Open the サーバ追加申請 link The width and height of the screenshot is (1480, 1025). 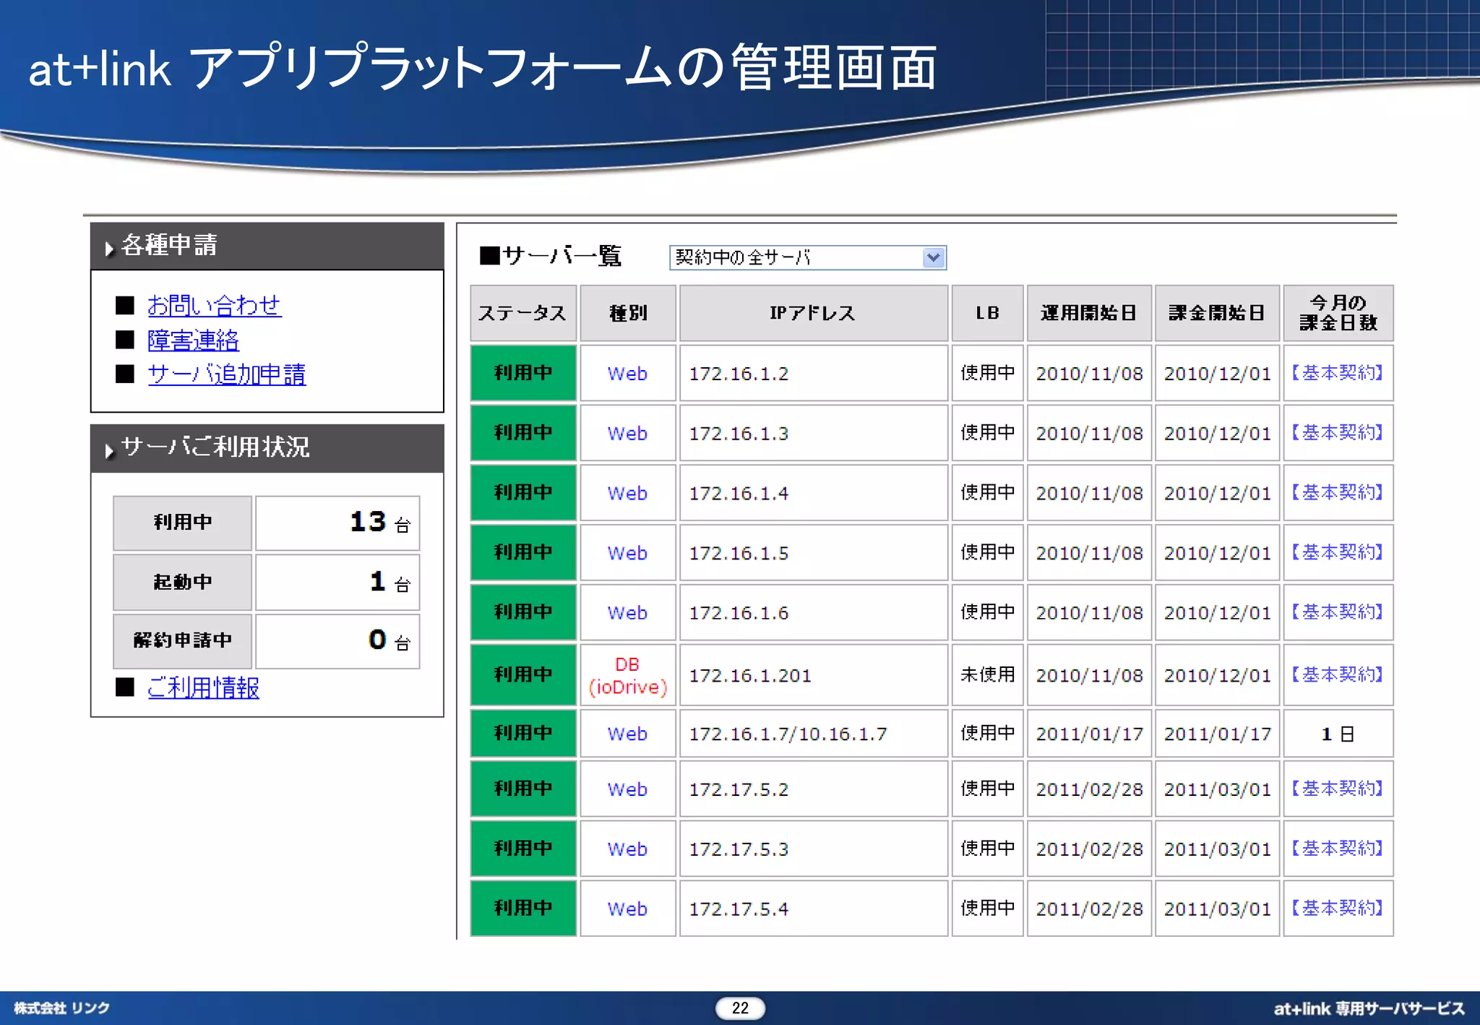click(226, 374)
